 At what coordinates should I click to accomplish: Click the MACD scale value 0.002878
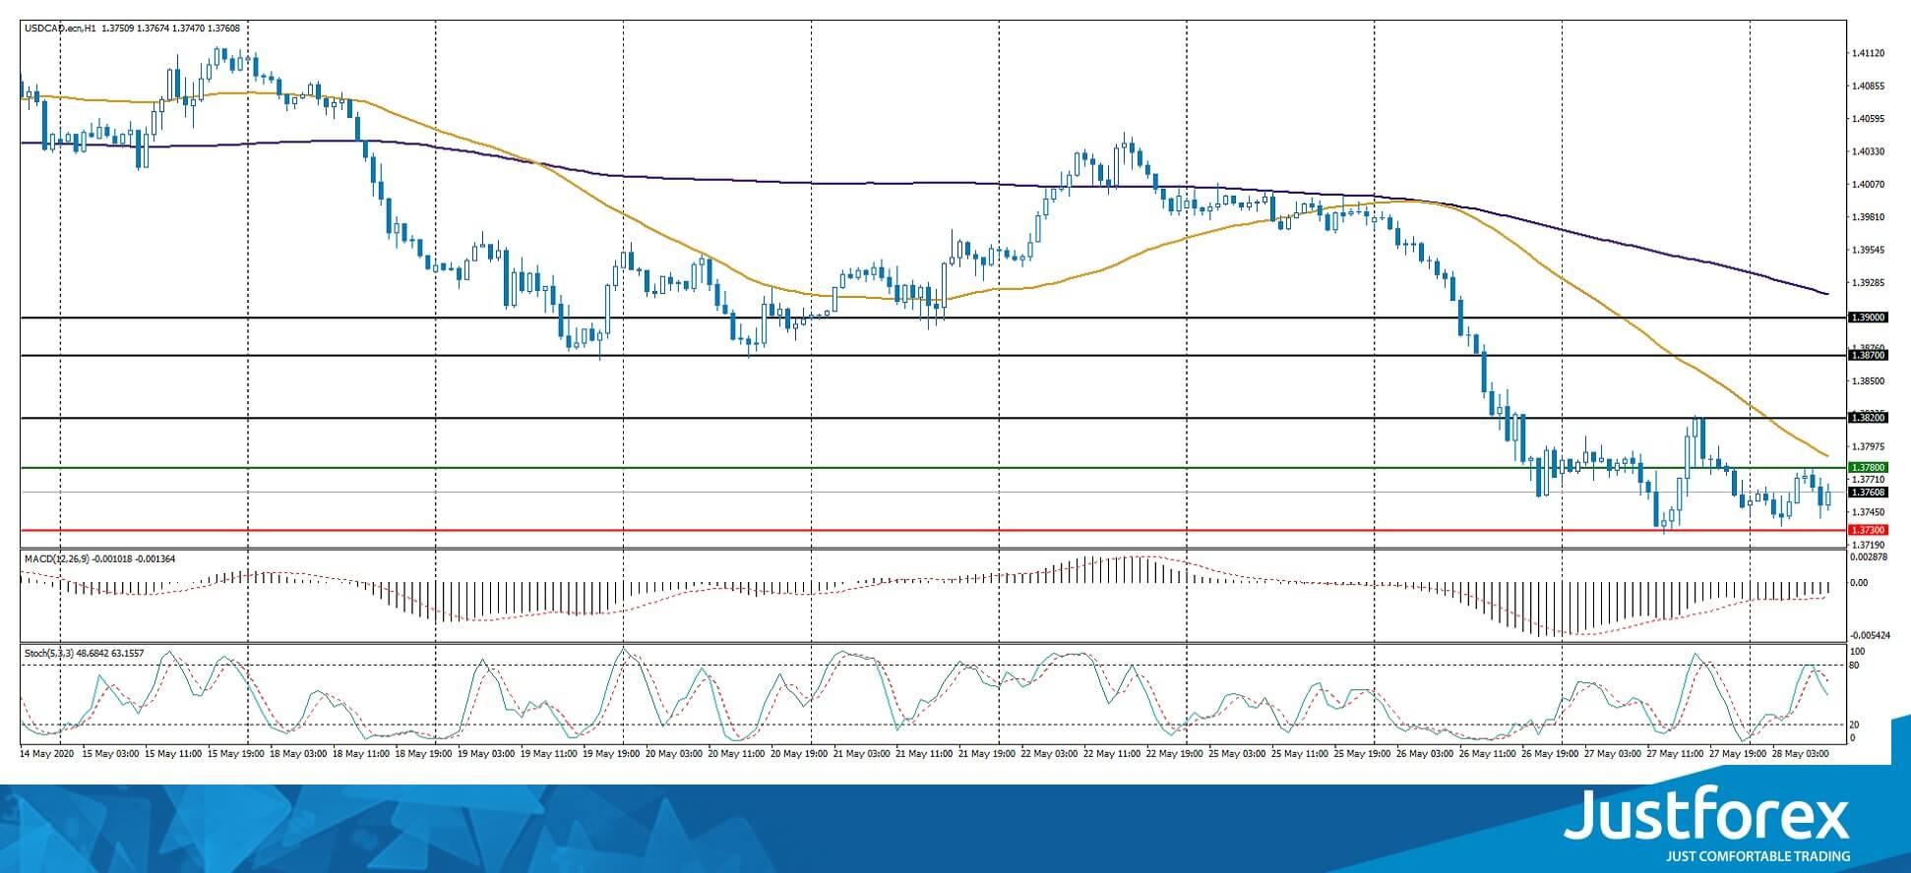pos(1869,557)
